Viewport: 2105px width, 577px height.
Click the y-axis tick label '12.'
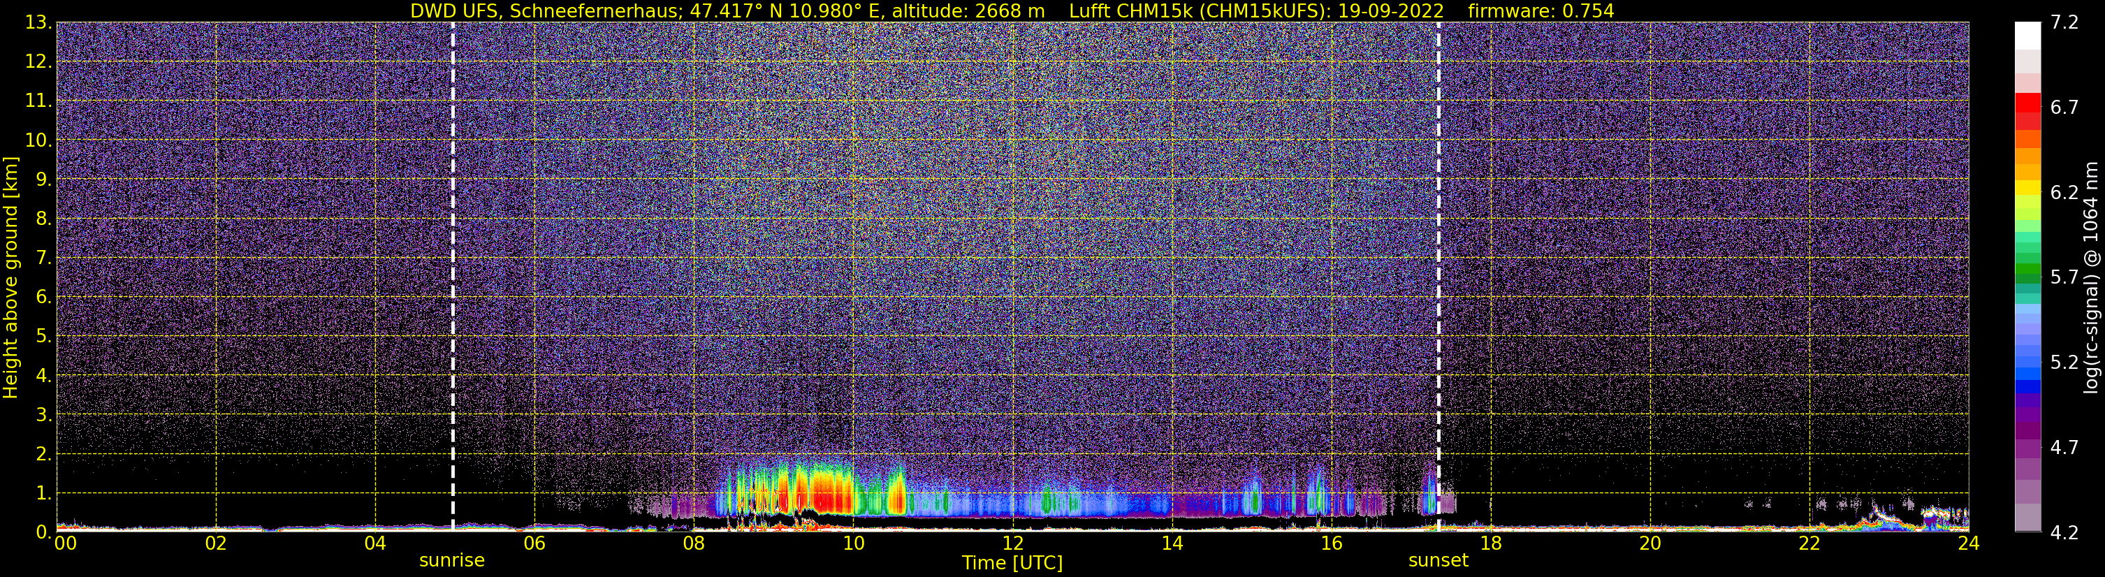click(38, 62)
